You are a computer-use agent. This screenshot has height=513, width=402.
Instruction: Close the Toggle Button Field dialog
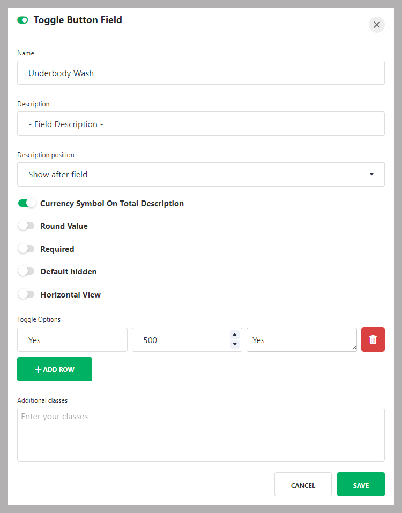pyautogui.click(x=376, y=25)
